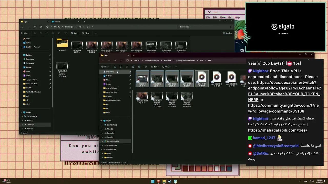Click the Cut icon in the re9-2 window toolbar
The width and height of the screenshot is (328, 184).
click(x=115, y=67)
